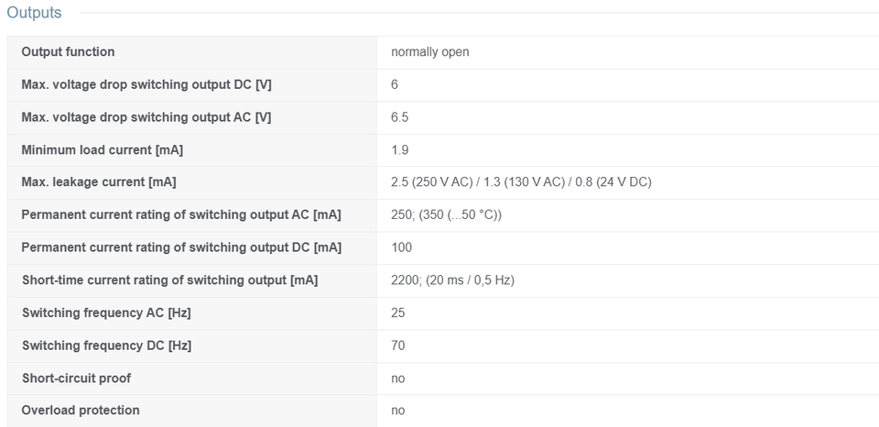Select Short-time current rating label
This screenshot has height=427, width=879.
[x=170, y=280]
